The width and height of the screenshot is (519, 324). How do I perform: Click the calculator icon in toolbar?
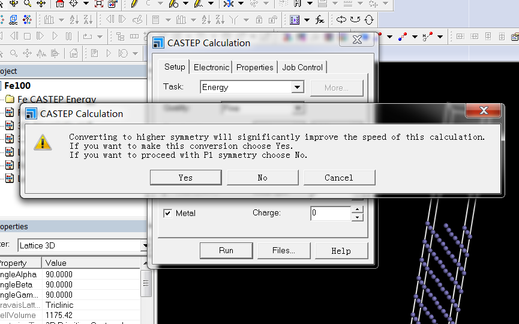[155, 20]
